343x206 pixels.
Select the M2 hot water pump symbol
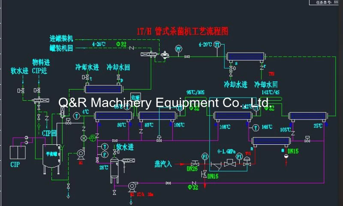[132, 186]
